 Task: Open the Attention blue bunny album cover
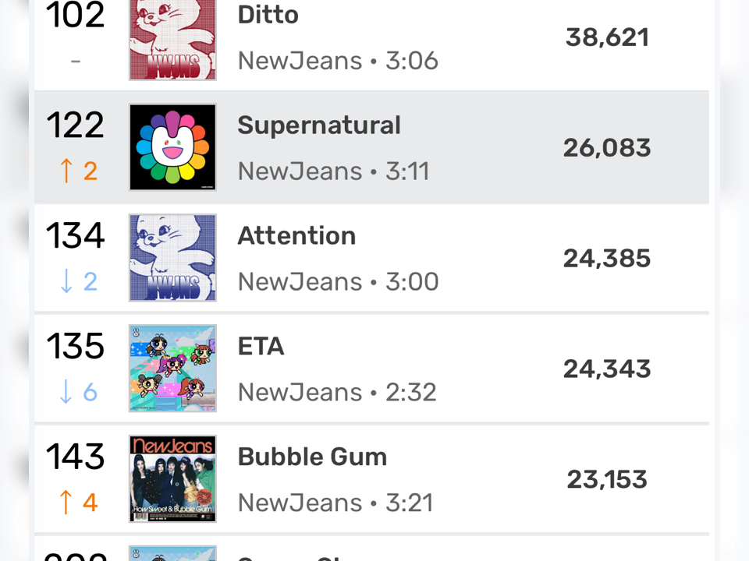pos(172,258)
